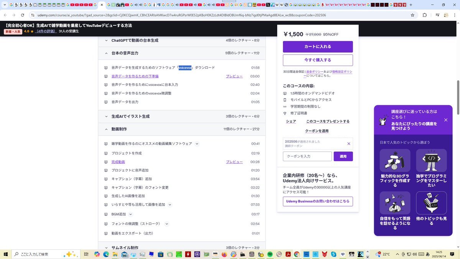Screen dimensions: 460x259
Task: Click プレビュー for the 完成動画 lecture
Action: [234, 162]
